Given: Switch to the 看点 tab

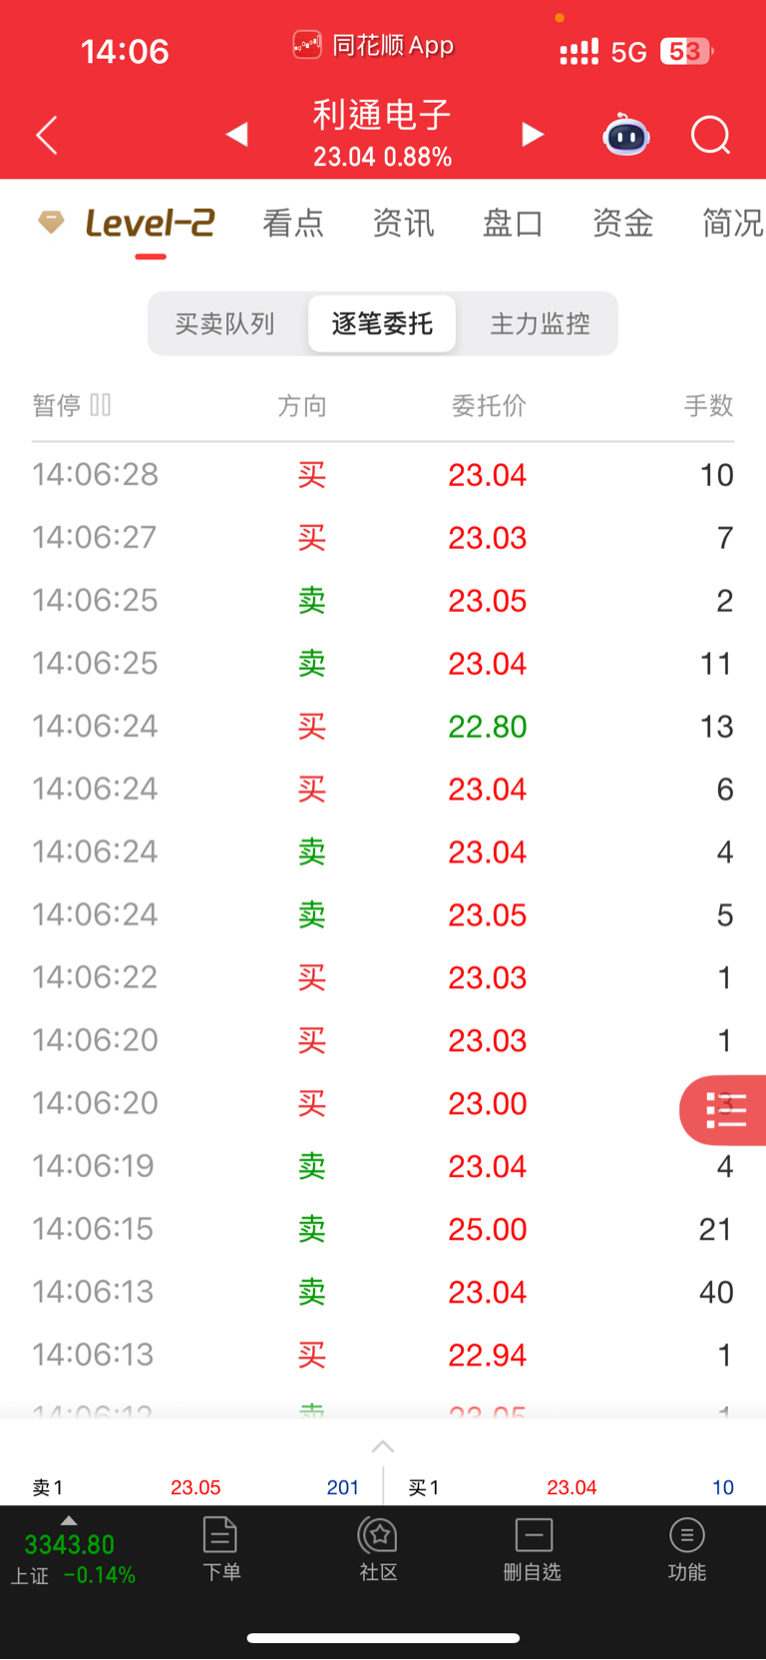Looking at the screenshot, I should 293,223.
